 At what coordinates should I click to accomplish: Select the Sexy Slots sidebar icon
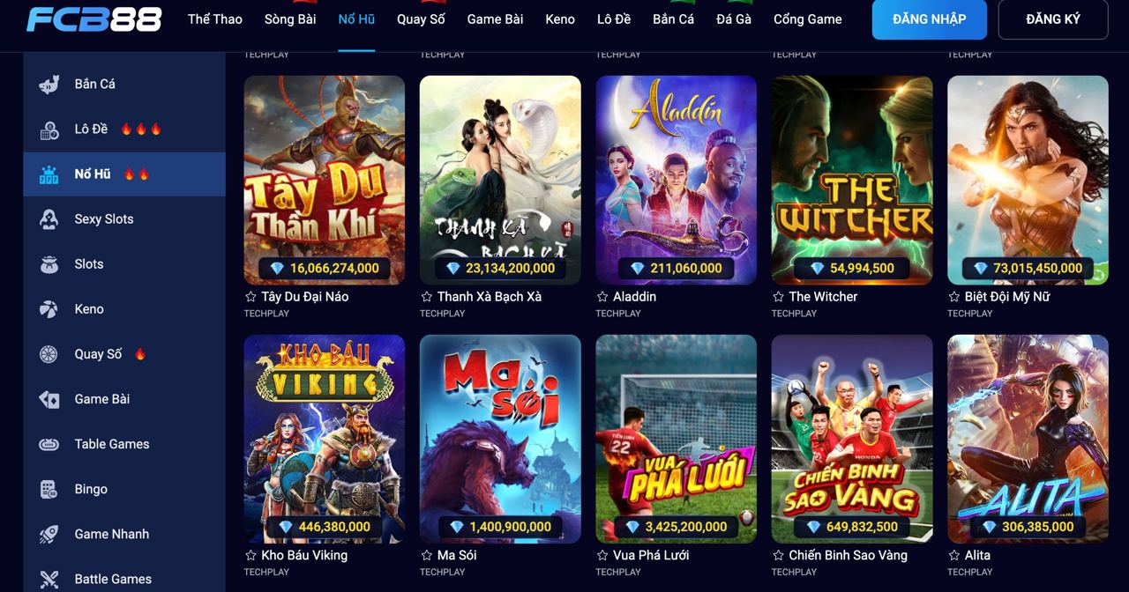click(49, 219)
